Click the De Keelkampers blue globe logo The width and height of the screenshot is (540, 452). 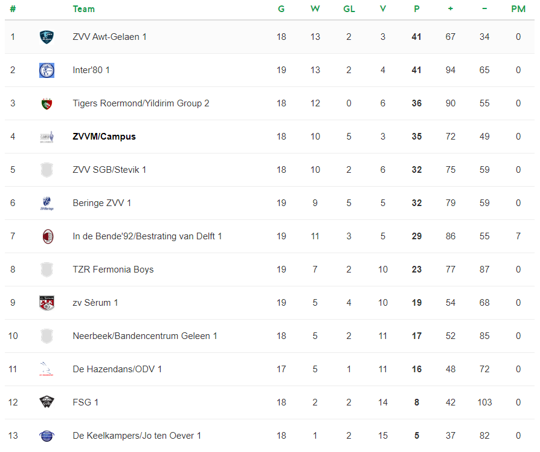[47, 436]
